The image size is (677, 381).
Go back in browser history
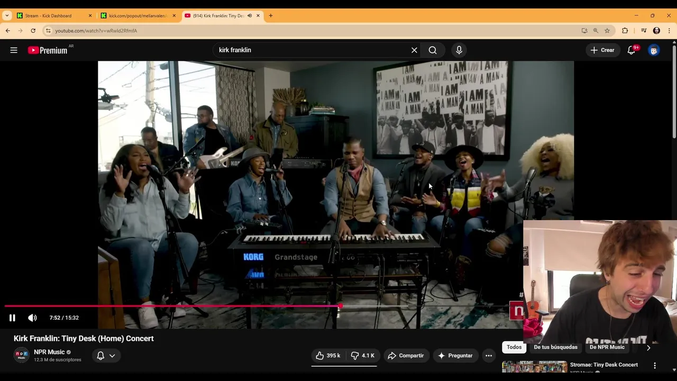pos(7,31)
